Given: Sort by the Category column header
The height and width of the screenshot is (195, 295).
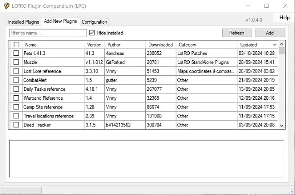Looking at the screenshot, I should point(206,45).
